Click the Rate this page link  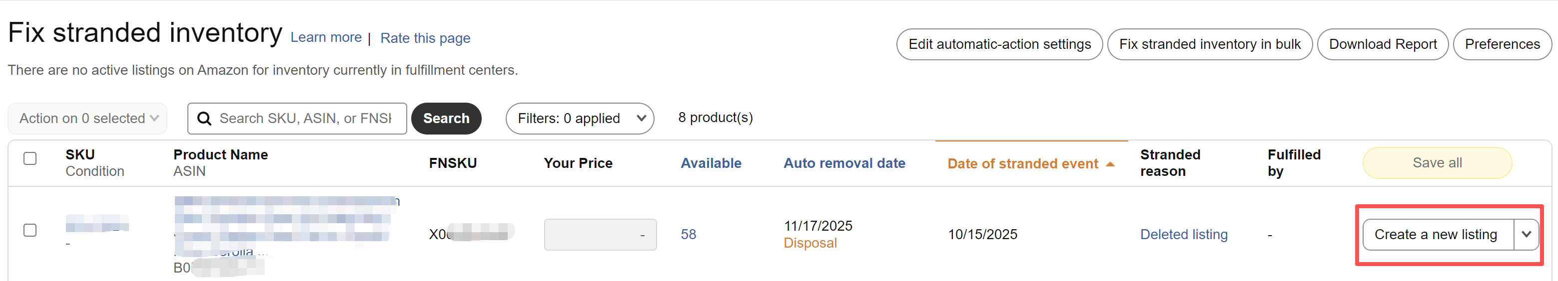pos(425,38)
